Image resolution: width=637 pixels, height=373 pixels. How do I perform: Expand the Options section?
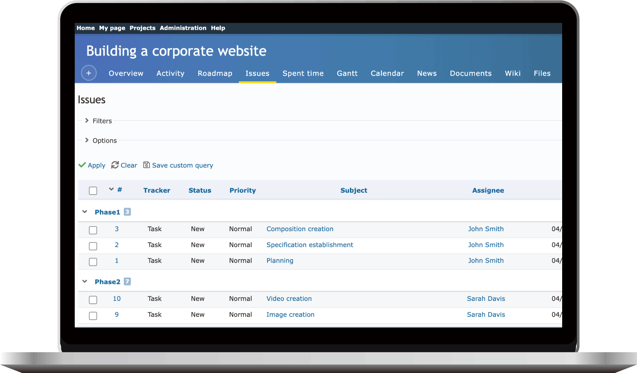click(x=86, y=140)
